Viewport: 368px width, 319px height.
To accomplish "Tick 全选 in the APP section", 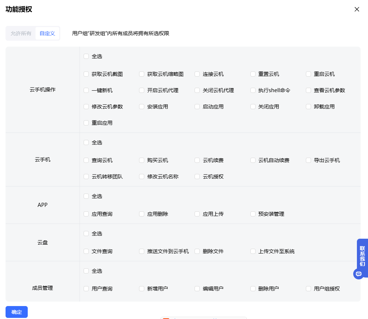I will [86, 196].
